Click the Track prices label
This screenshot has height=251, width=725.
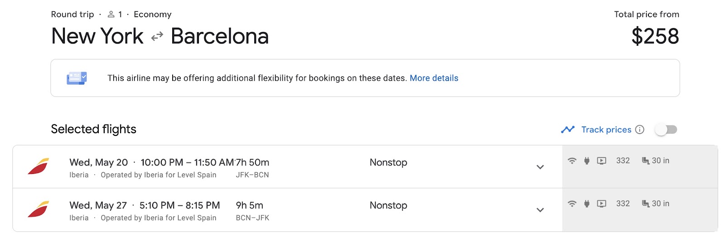606,130
